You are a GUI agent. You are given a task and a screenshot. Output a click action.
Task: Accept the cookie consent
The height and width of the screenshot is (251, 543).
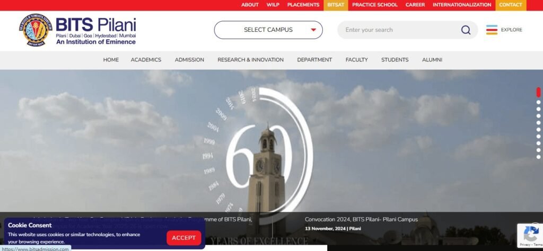pyautogui.click(x=183, y=238)
